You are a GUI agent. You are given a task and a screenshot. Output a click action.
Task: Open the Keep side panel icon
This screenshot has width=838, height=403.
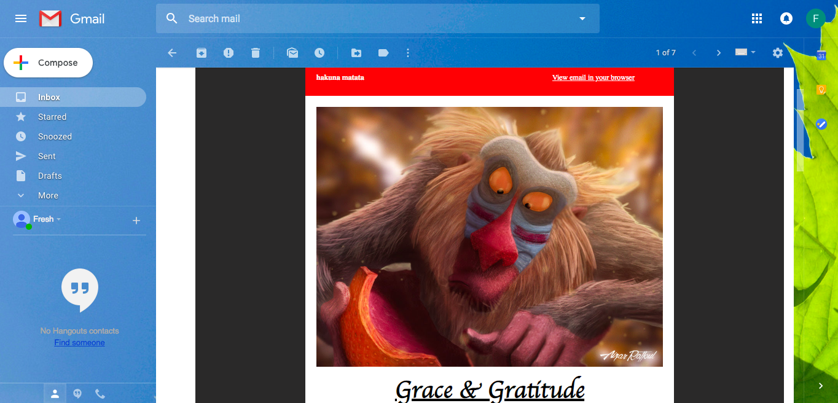pyautogui.click(x=821, y=90)
